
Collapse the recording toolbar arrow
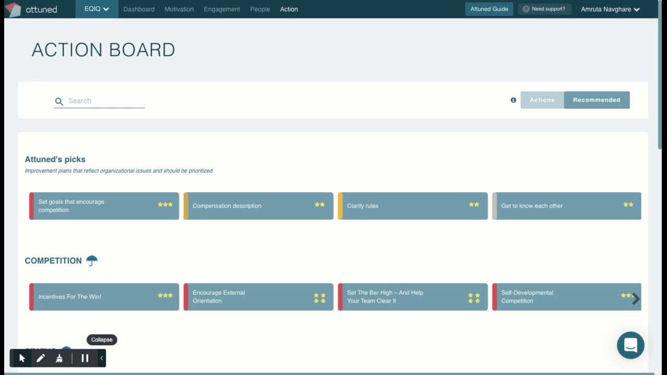coord(102,358)
